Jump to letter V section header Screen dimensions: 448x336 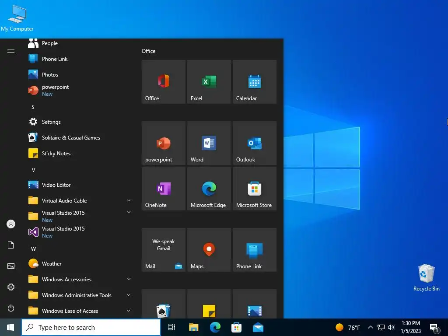click(x=33, y=170)
